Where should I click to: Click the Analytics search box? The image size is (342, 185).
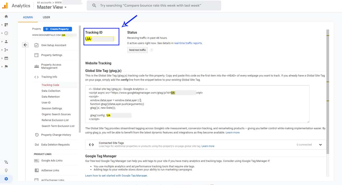pos(154,6)
